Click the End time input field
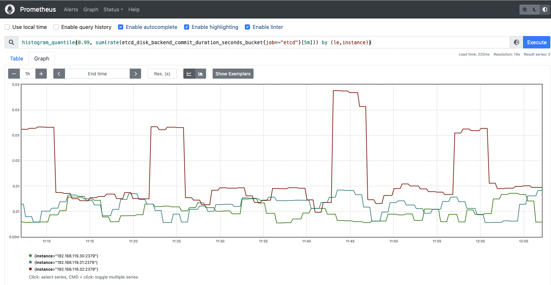Screen dimensions: 551x285 [x=97, y=74]
